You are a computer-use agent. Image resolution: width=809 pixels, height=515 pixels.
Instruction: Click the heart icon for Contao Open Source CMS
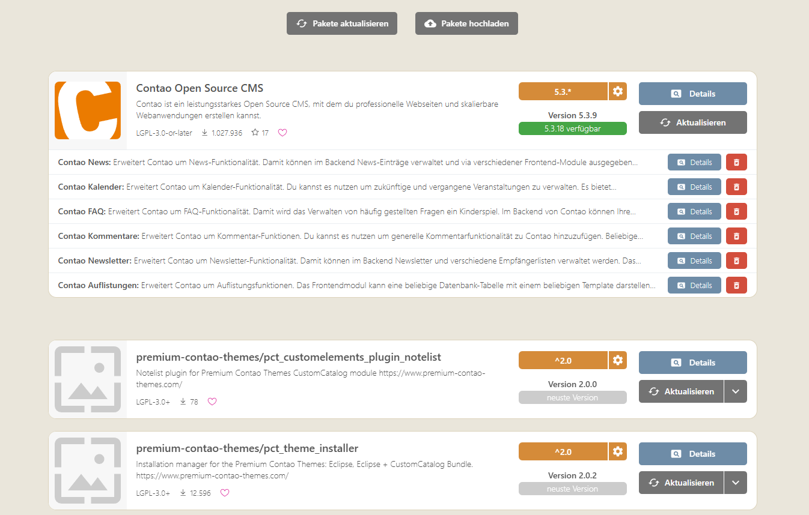282,133
